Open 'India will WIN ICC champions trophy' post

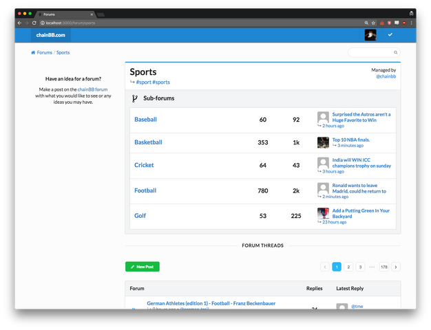361,163
